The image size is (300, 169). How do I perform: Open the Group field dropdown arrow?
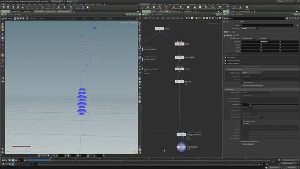tap(295, 25)
